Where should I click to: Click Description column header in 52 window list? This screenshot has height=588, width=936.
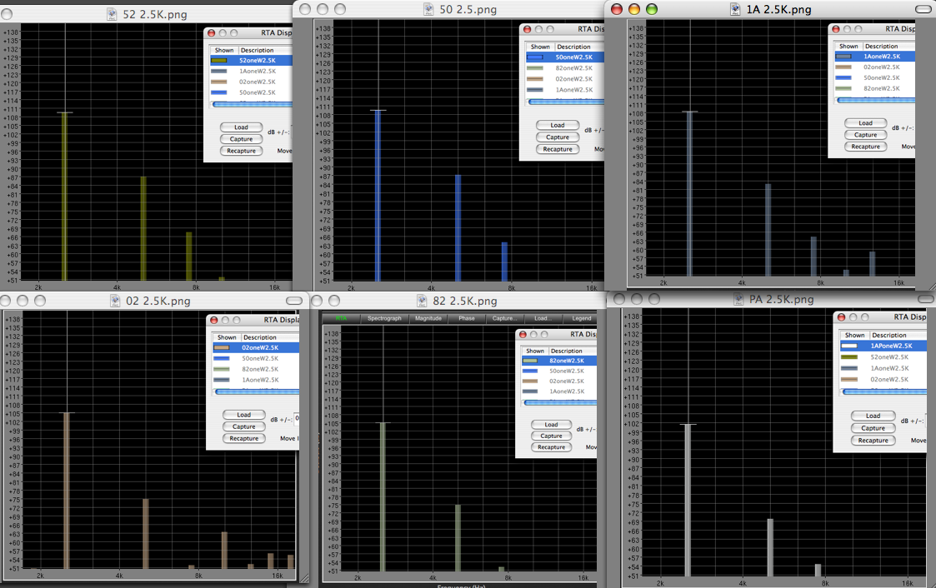[265, 50]
